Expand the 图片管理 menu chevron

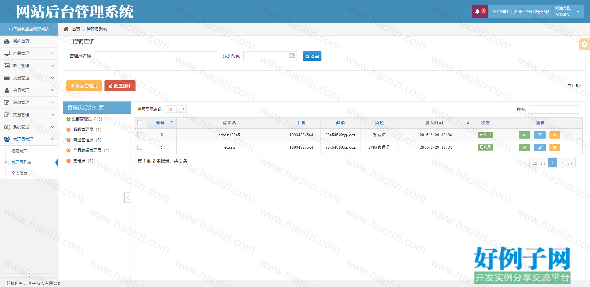click(53, 66)
